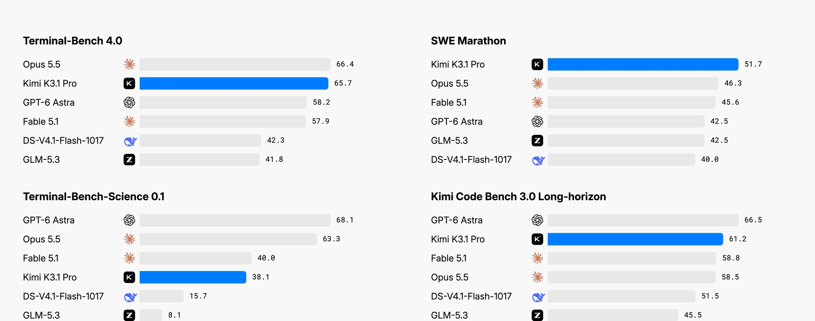Click the GLM-5.3 Z icon in Terminal-Bench-Science 0.1

click(x=129, y=315)
